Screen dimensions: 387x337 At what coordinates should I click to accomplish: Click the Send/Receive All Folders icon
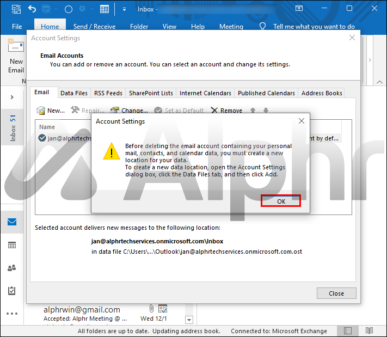click(16, 9)
